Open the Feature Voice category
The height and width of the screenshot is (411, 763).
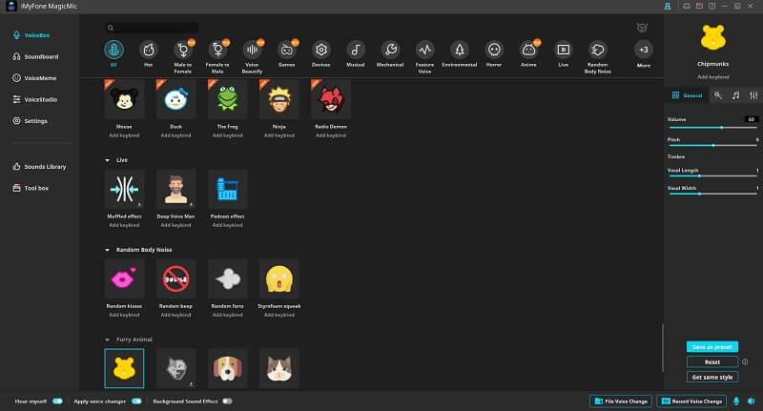(424, 50)
